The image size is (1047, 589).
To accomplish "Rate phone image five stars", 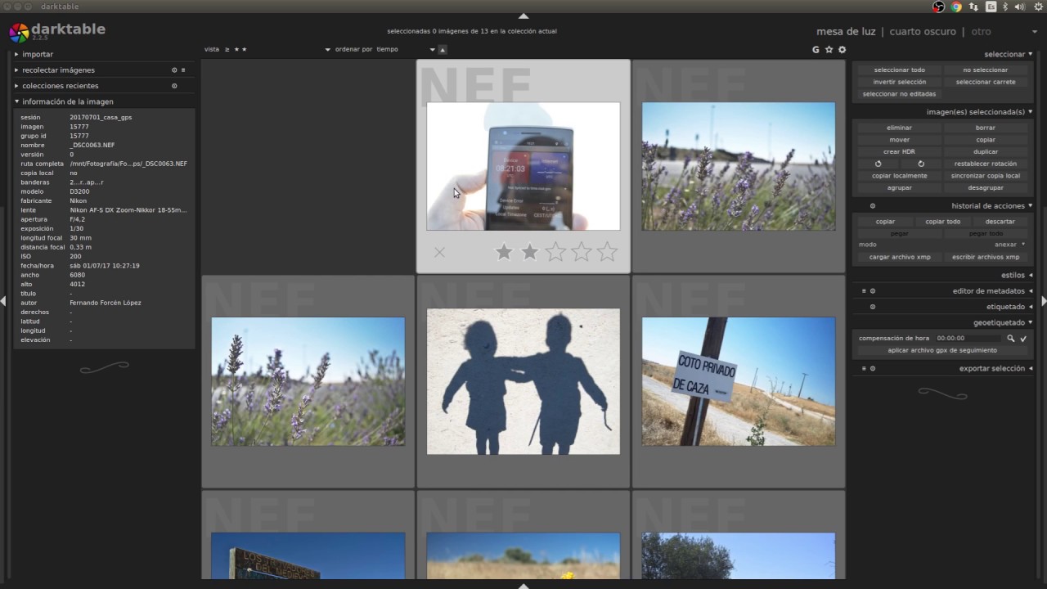I will 606,252.
